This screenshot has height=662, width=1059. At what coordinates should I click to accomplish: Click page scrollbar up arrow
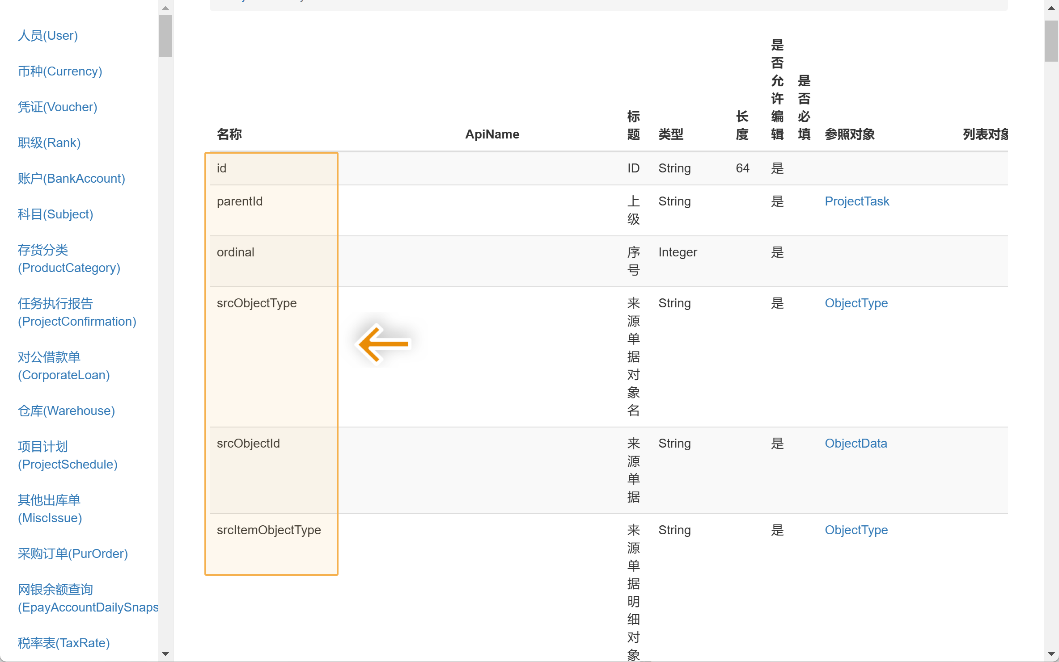[1051, 8]
